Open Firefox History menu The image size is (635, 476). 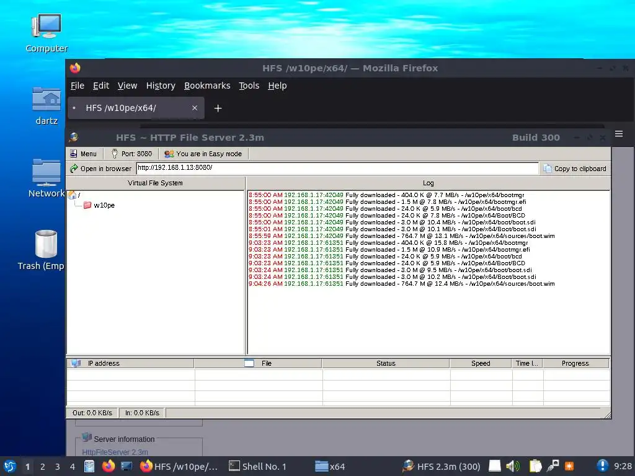(161, 86)
